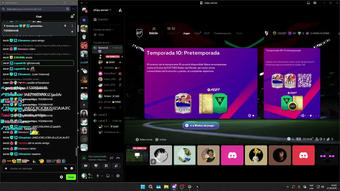Screen dimensions: 340x191
Task: Share your screen in Discord
Action: pyautogui.click(x=96, y=166)
